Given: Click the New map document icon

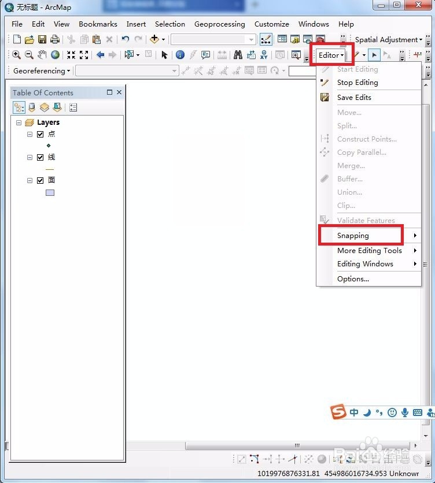Looking at the screenshot, I should pos(17,39).
